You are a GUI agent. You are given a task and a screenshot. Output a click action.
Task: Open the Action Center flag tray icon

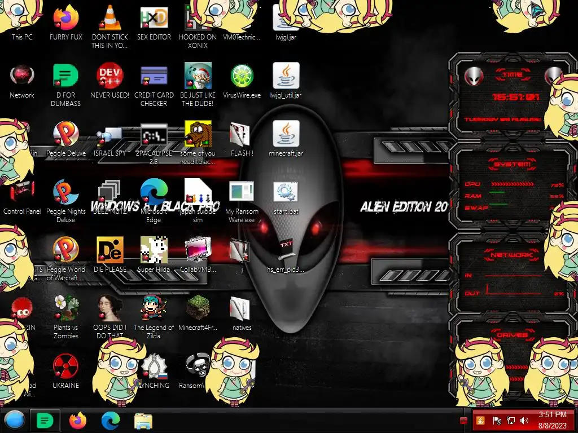(x=497, y=421)
